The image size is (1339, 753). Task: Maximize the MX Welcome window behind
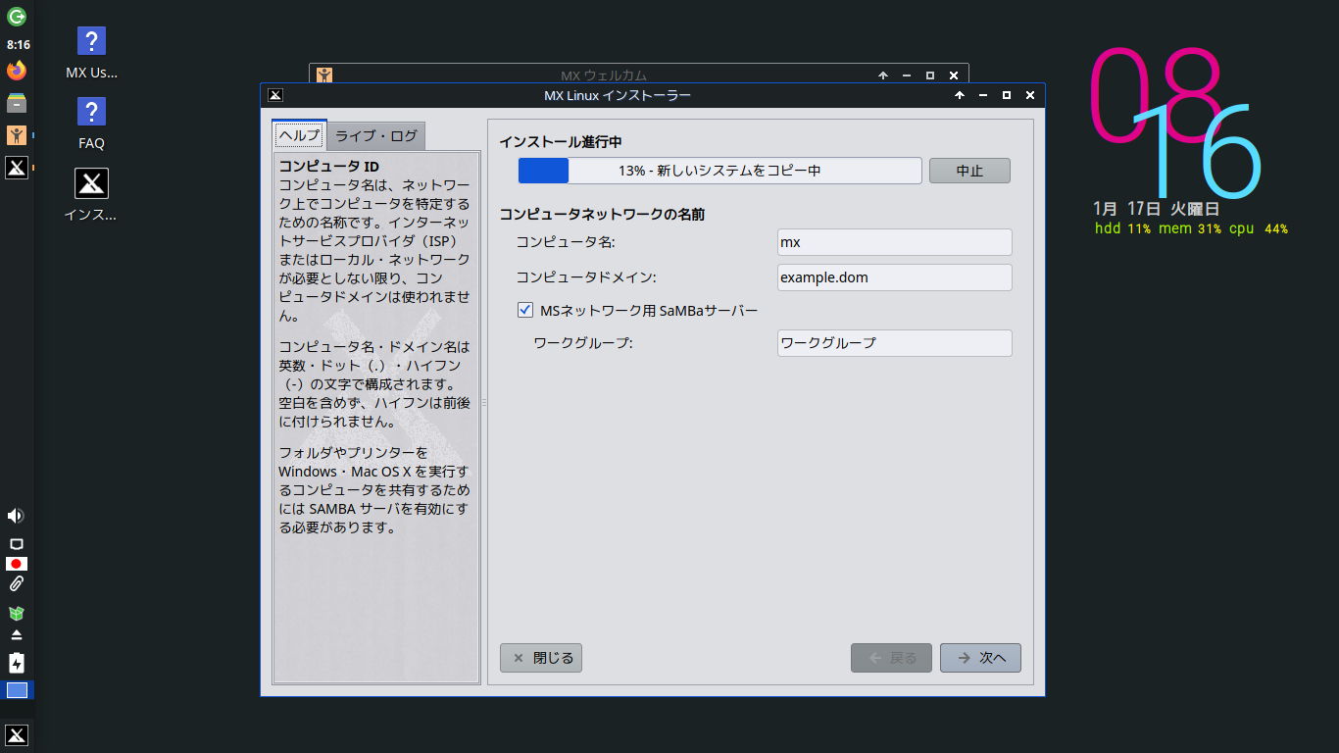tap(929, 75)
